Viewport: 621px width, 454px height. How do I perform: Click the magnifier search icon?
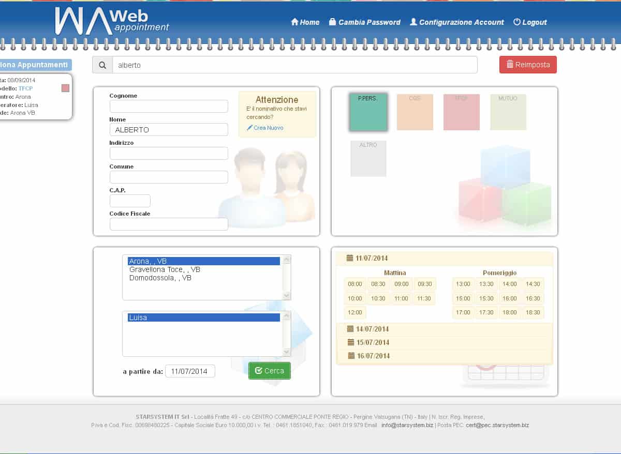(x=102, y=65)
